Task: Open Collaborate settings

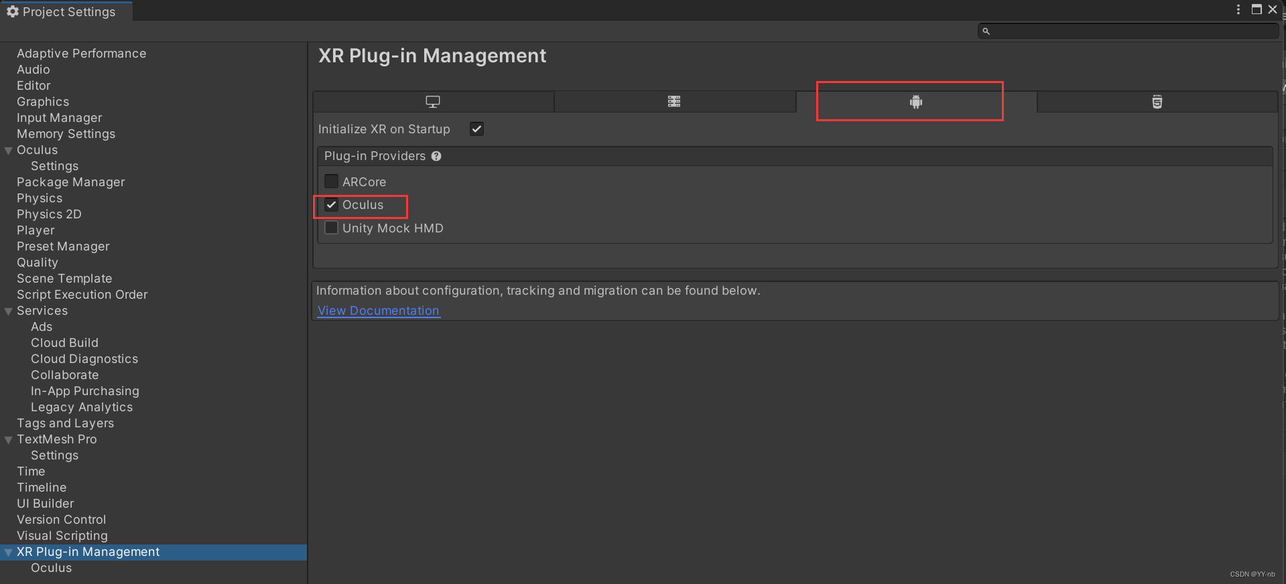Action: pyautogui.click(x=64, y=375)
